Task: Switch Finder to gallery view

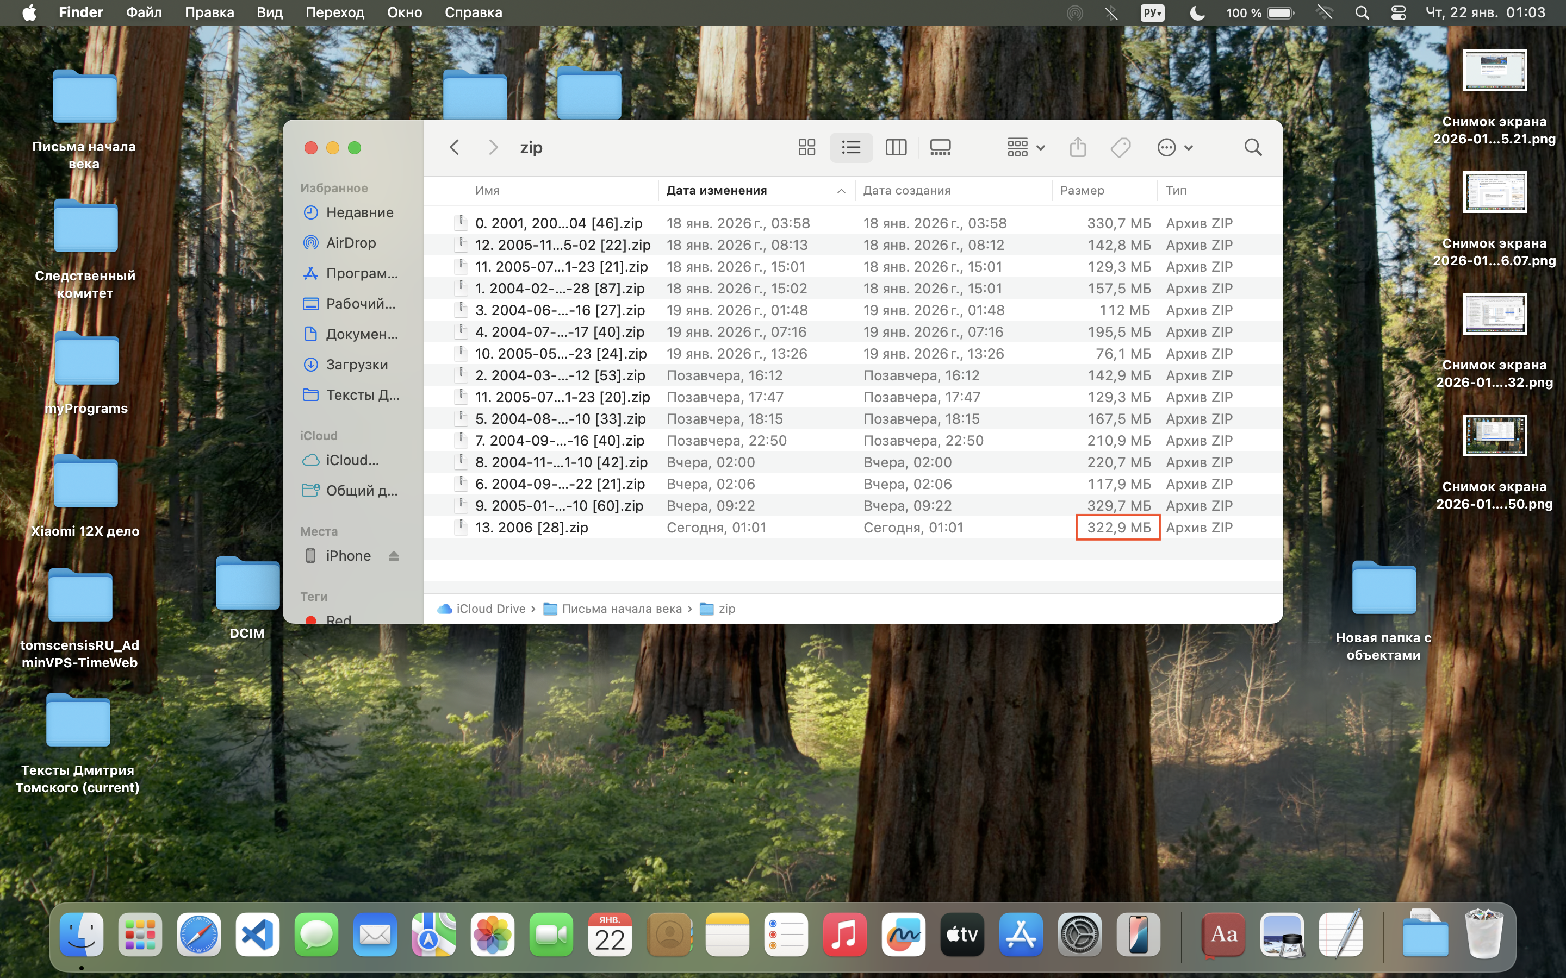Action: (940, 147)
